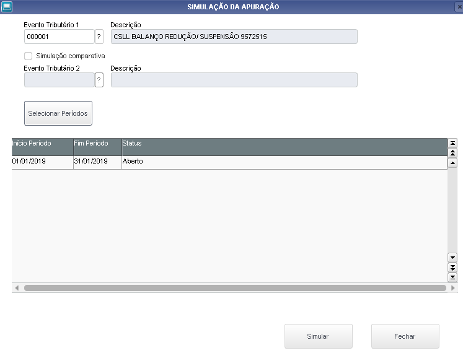Screen dimensions: 463x353
Task: Click the Status column header
Action: (284, 147)
